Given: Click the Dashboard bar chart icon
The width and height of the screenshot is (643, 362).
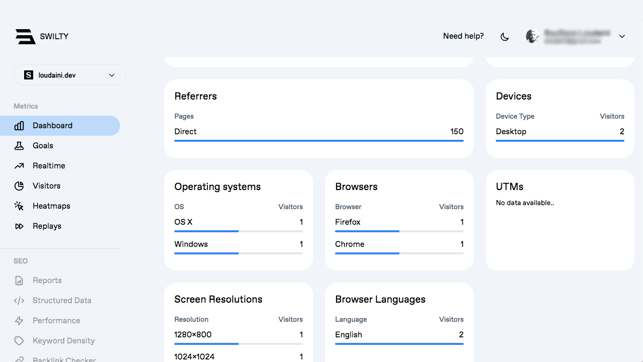Looking at the screenshot, I should pyautogui.click(x=19, y=126).
